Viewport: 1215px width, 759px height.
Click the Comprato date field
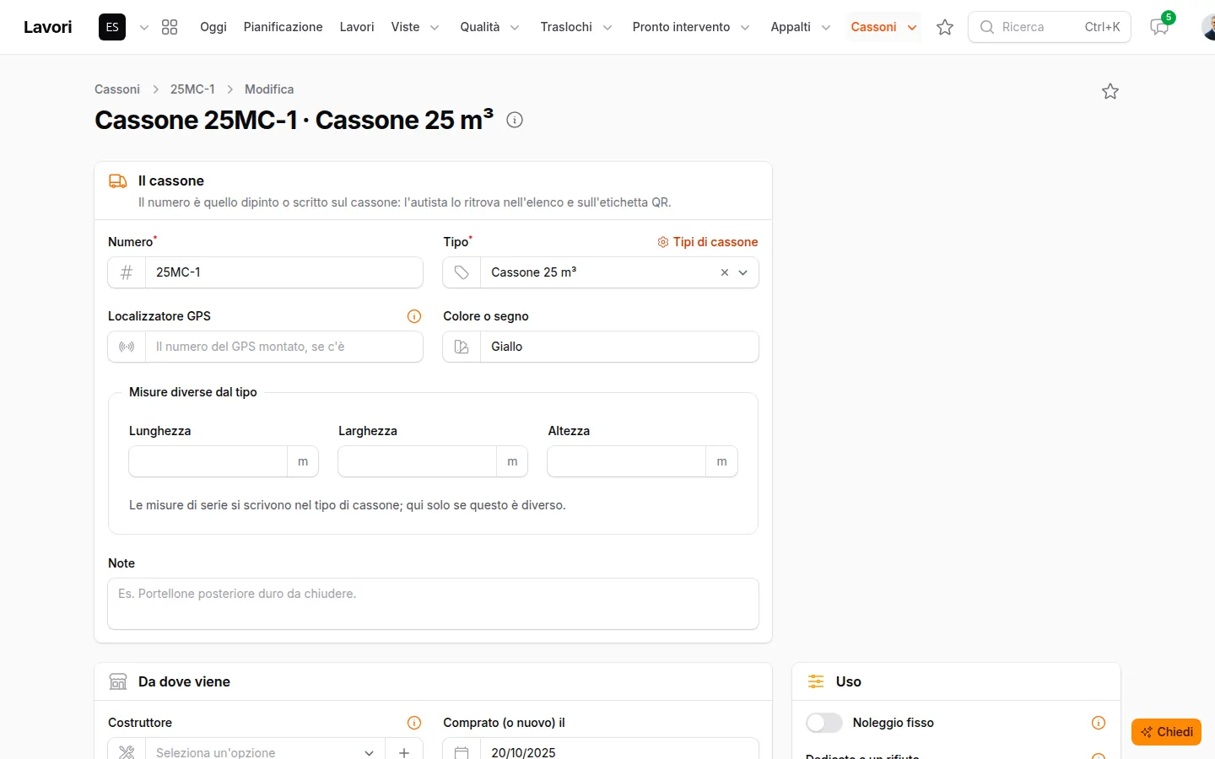click(618, 752)
